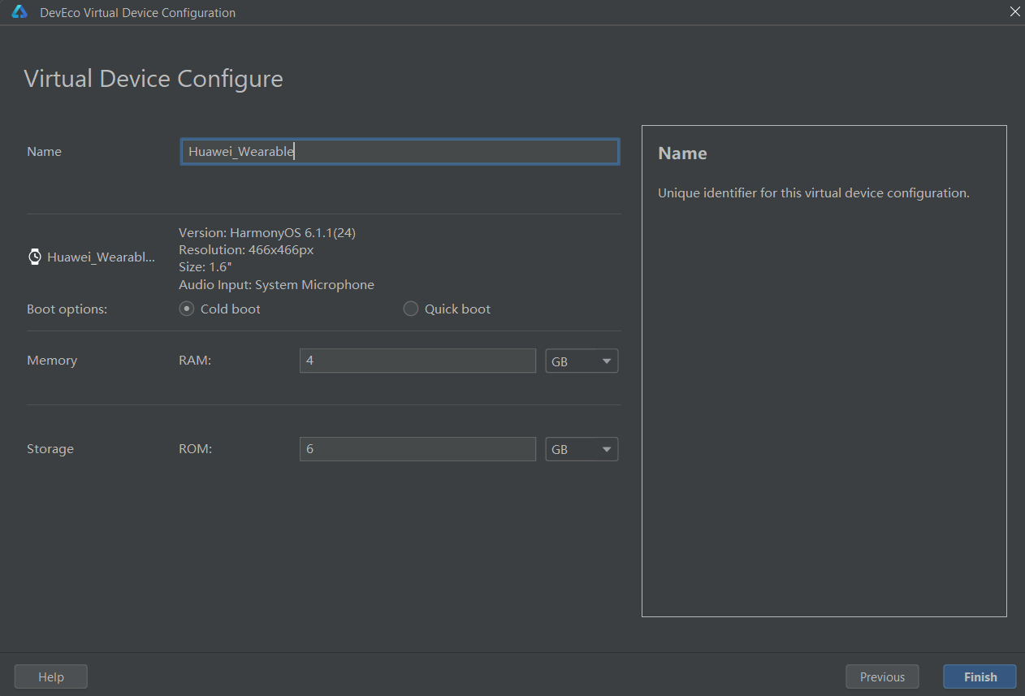Click the Unique identifier description text
Image resolution: width=1025 pixels, height=696 pixels.
click(814, 193)
